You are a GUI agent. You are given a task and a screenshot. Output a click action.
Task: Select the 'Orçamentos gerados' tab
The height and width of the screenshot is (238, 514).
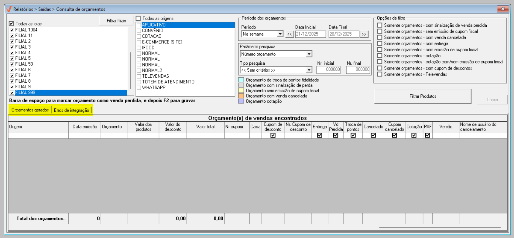coord(30,110)
